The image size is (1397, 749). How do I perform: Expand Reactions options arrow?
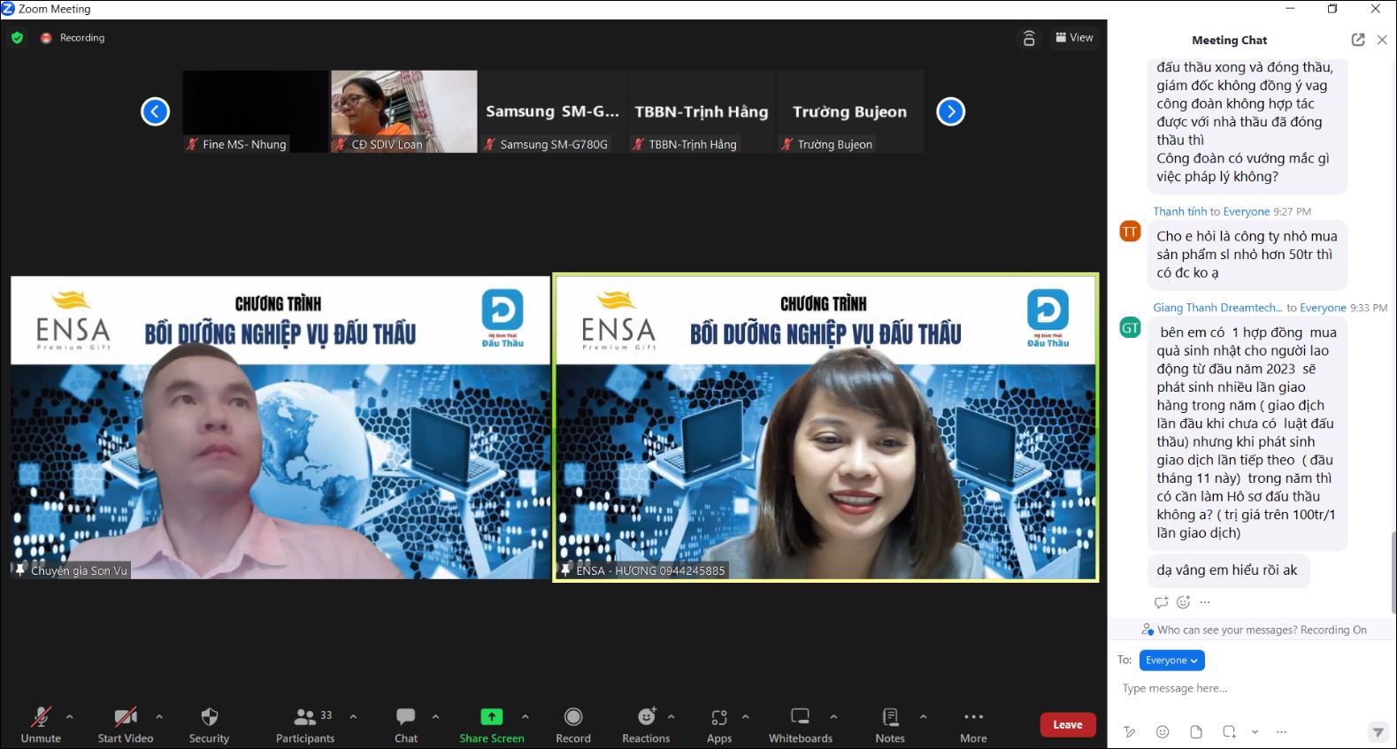(672, 716)
